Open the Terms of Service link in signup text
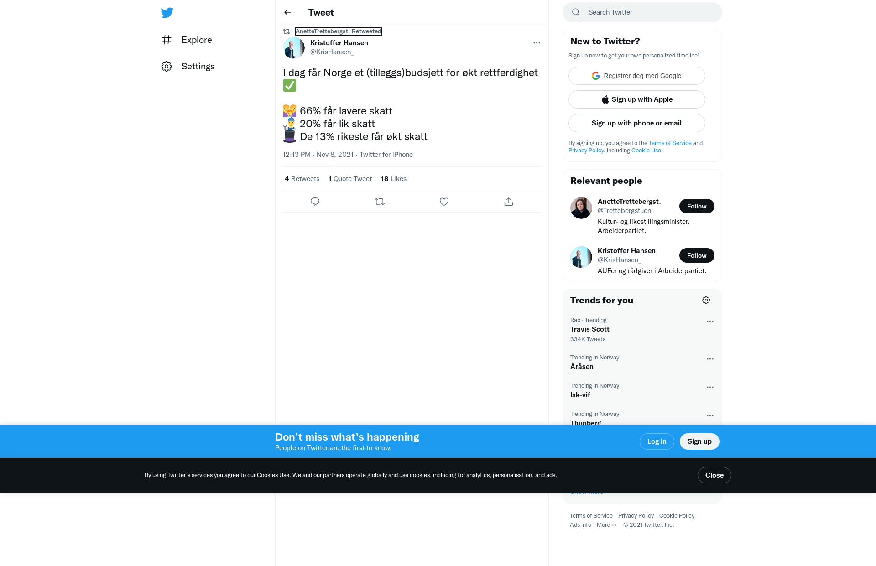This screenshot has height=566, width=876. (x=670, y=143)
